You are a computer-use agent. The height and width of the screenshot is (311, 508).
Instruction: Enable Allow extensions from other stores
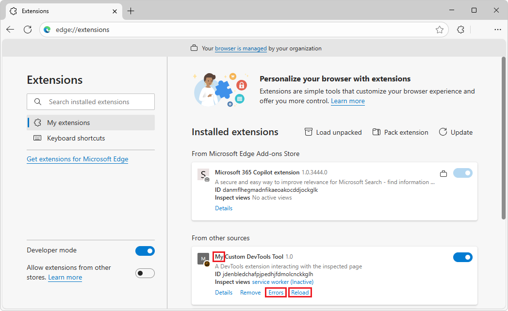tap(145, 274)
